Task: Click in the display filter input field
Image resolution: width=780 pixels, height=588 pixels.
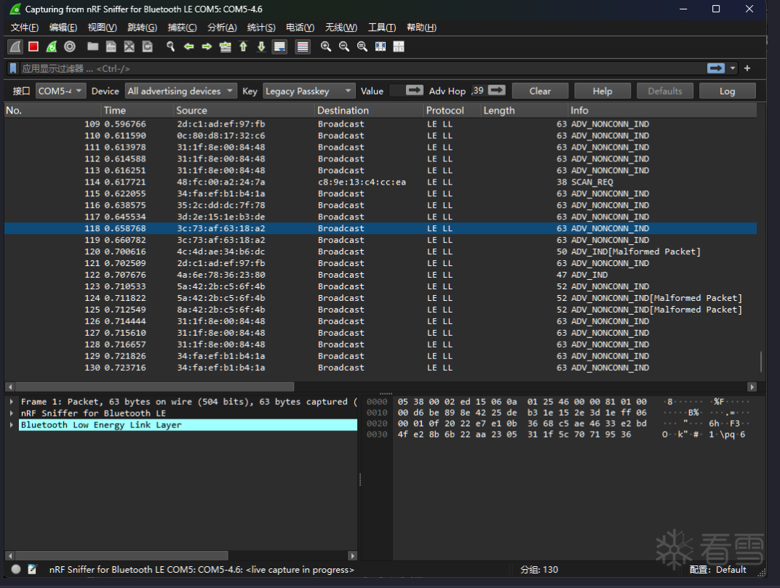Action: point(362,68)
